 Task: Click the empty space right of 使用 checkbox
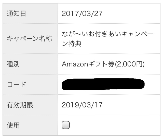[115, 125]
